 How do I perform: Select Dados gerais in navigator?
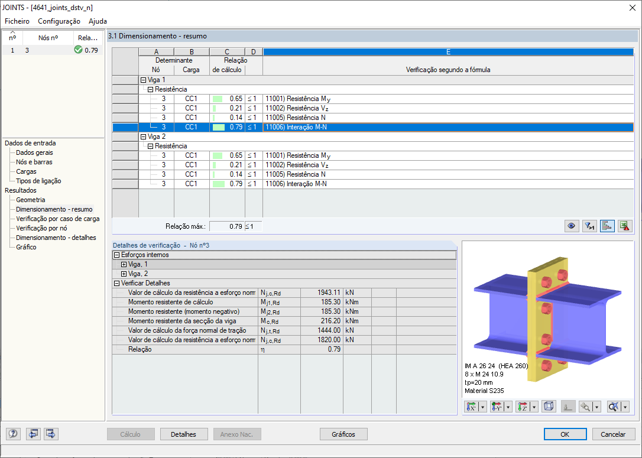pyautogui.click(x=34, y=152)
